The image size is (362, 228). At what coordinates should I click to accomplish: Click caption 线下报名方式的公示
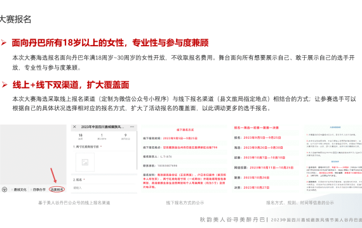pos(185,203)
